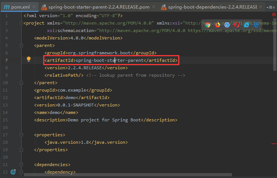277x178 pixels.
Task: Open the file in the Chrome browser
Action: [x=208, y=25]
